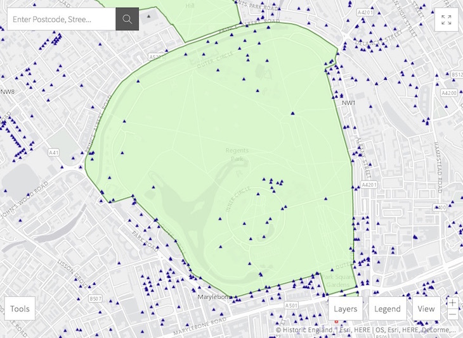Click the Regents Park map label
The width and height of the screenshot is (463, 338).
pos(237,154)
